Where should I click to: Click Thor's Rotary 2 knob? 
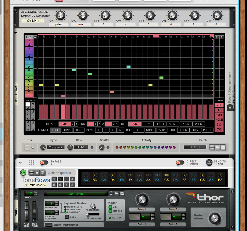click(173, 200)
